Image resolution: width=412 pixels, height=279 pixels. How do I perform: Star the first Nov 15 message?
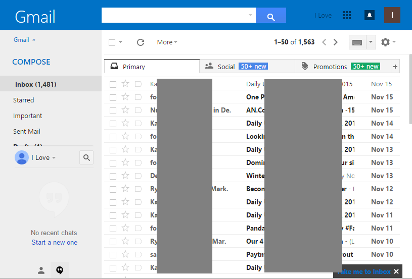pyautogui.click(x=125, y=84)
